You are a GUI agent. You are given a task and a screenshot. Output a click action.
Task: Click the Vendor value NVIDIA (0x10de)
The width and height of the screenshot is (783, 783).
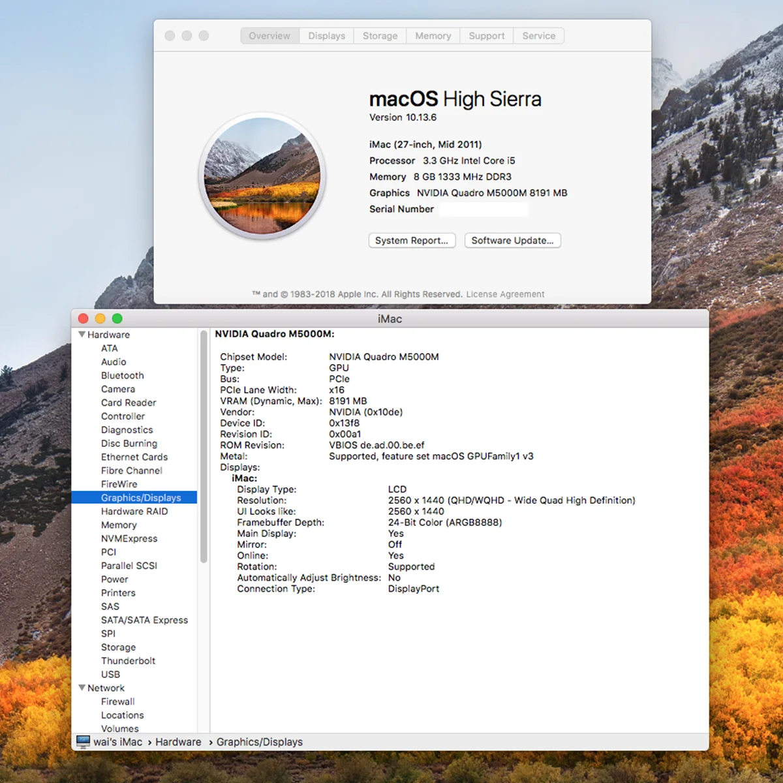(366, 412)
